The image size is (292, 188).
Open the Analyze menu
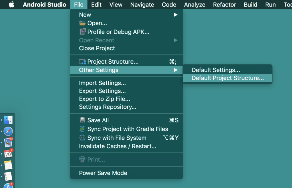pyautogui.click(x=194, y=5)
